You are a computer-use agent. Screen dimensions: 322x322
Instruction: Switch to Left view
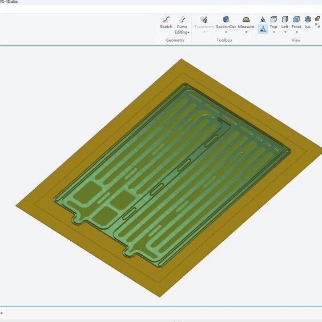(x=285, y=22)
